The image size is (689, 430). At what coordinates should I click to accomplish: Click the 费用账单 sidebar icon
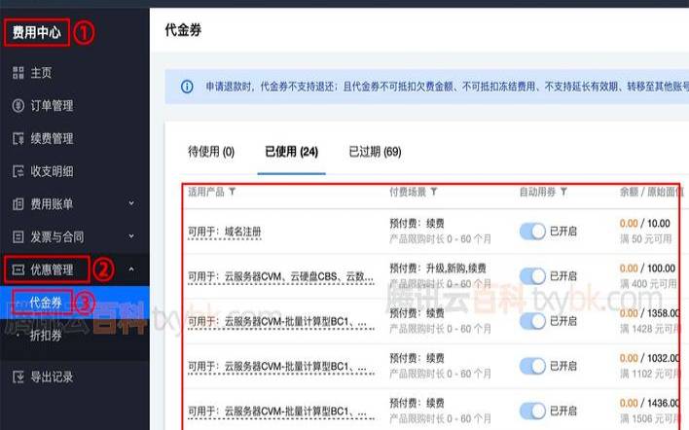(x=17, y=203)
